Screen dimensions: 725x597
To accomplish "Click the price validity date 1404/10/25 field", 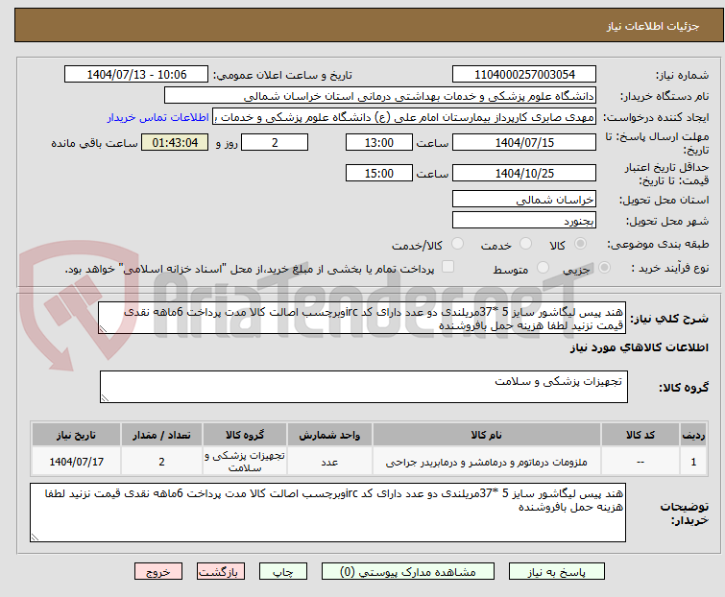I will click(524, 173).
